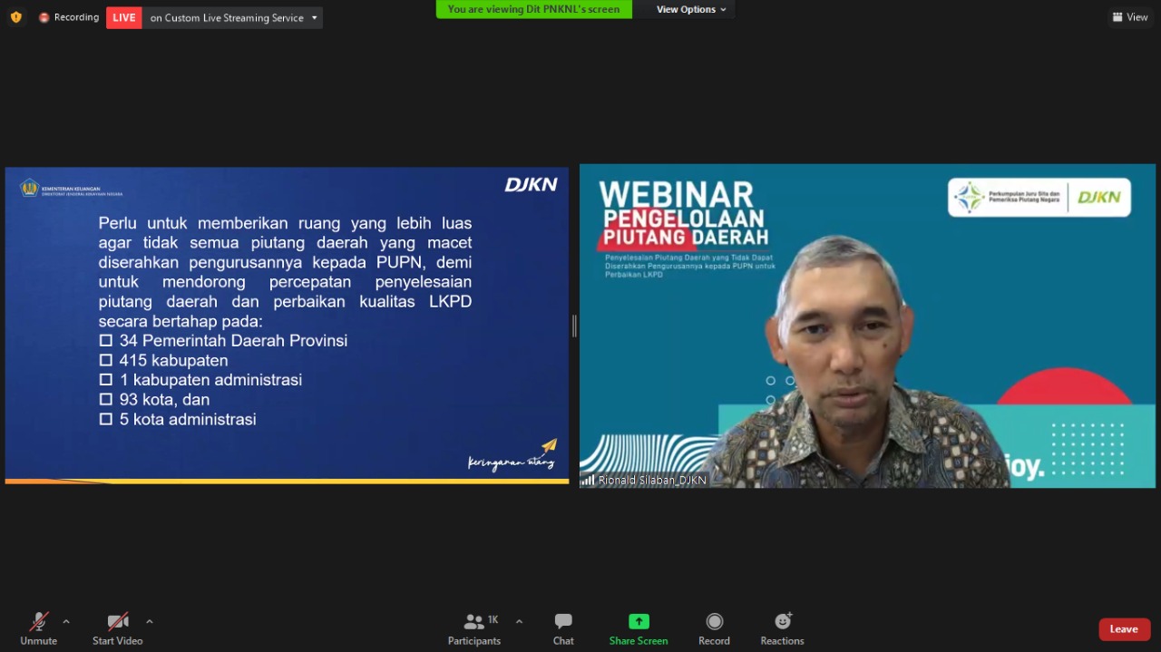1161x652 pixels.
Task: Click the Recording status indicator
Action: coord(69,17)
